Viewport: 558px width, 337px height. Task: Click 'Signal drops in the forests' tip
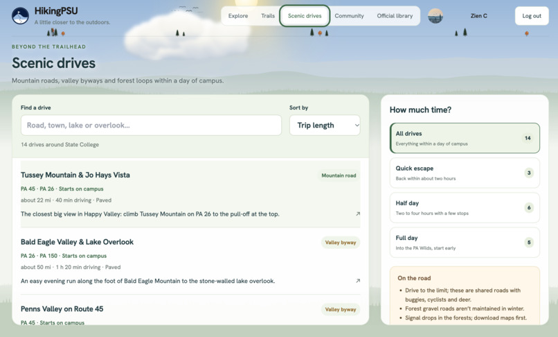coord(466,318)
